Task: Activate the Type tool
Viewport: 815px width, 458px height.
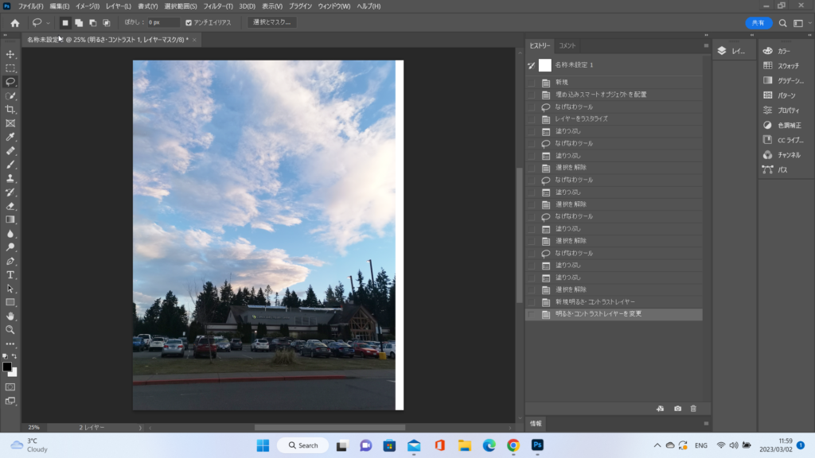Action: (10, 274)
